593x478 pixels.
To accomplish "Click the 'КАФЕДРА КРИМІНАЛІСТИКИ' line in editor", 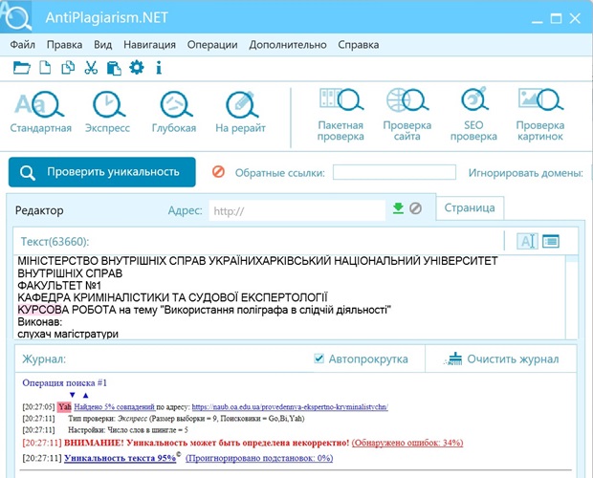I will pos(172,297).
